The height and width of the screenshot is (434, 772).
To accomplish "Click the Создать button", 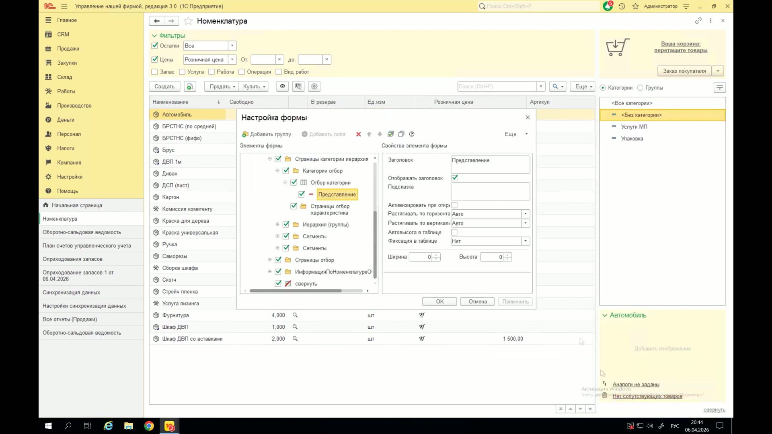I will tap(164, 86).
